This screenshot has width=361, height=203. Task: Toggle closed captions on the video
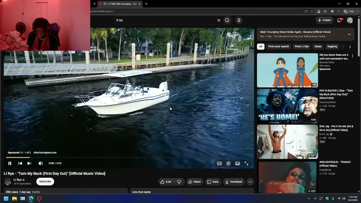[x=219, y=163]
